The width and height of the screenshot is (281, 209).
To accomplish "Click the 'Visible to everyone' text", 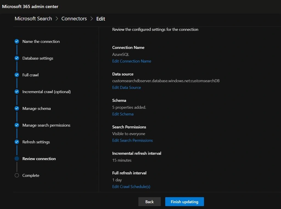I will click(x=129, y=134).
